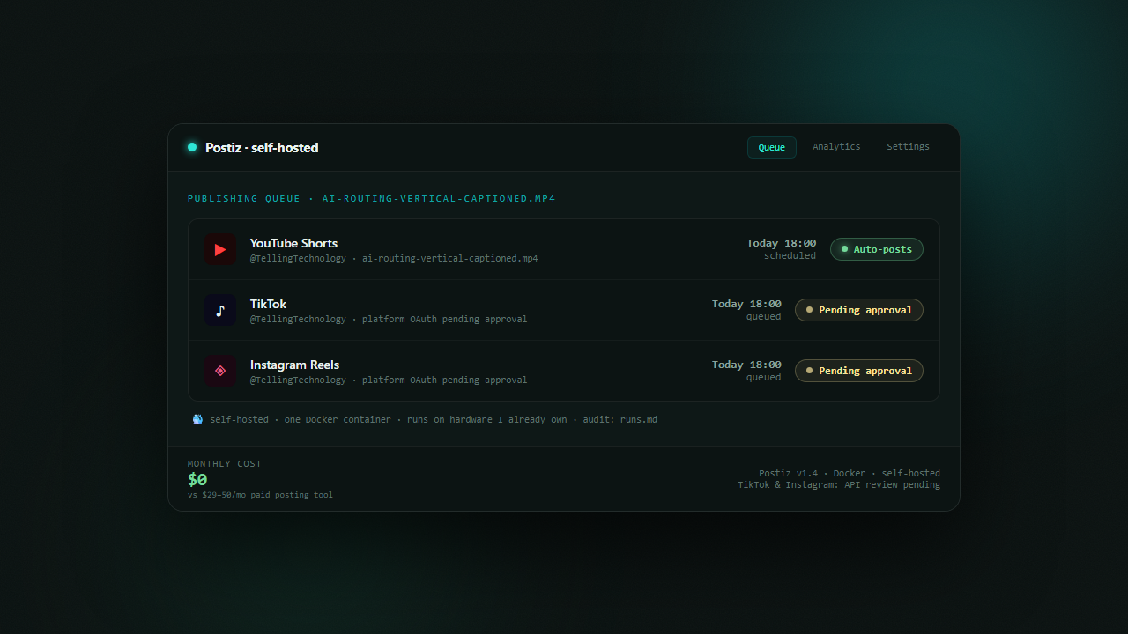Click Pending approval badge for Instagram Reels
This screenshot has width=1128, height=634.
pos(859,371)
